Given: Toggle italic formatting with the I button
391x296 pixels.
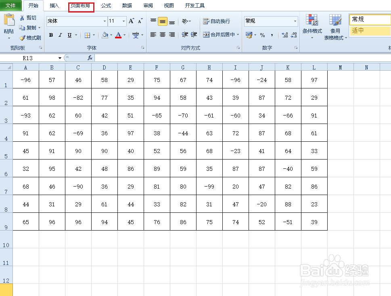Looking at the screenshot, I should [60, 35].
